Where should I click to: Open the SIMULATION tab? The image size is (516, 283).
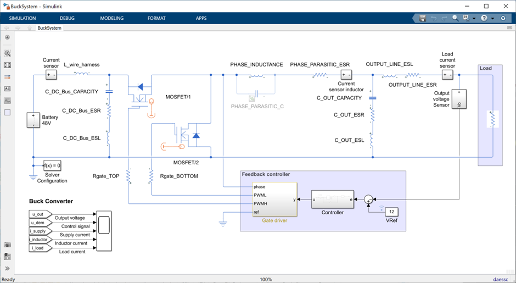point(23,18)
